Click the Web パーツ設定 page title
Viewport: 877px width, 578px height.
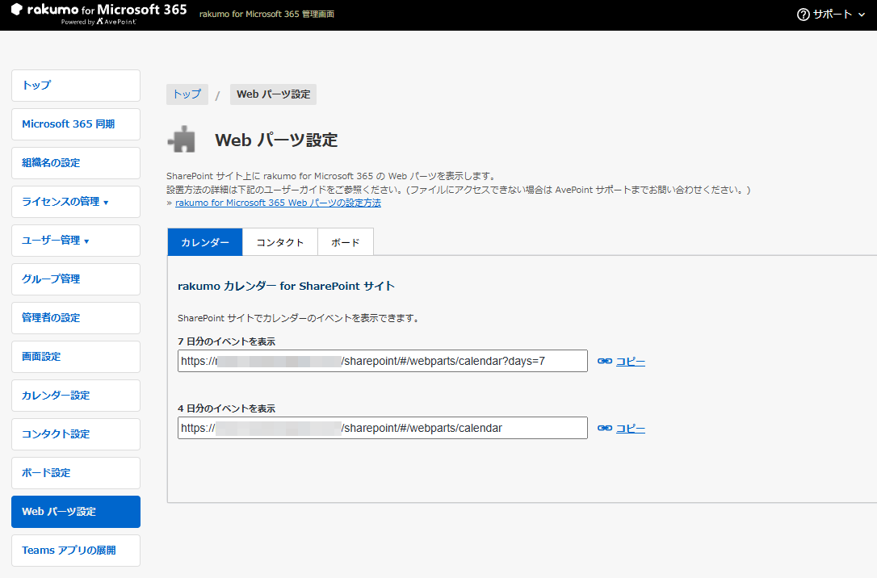coord(276,140)
